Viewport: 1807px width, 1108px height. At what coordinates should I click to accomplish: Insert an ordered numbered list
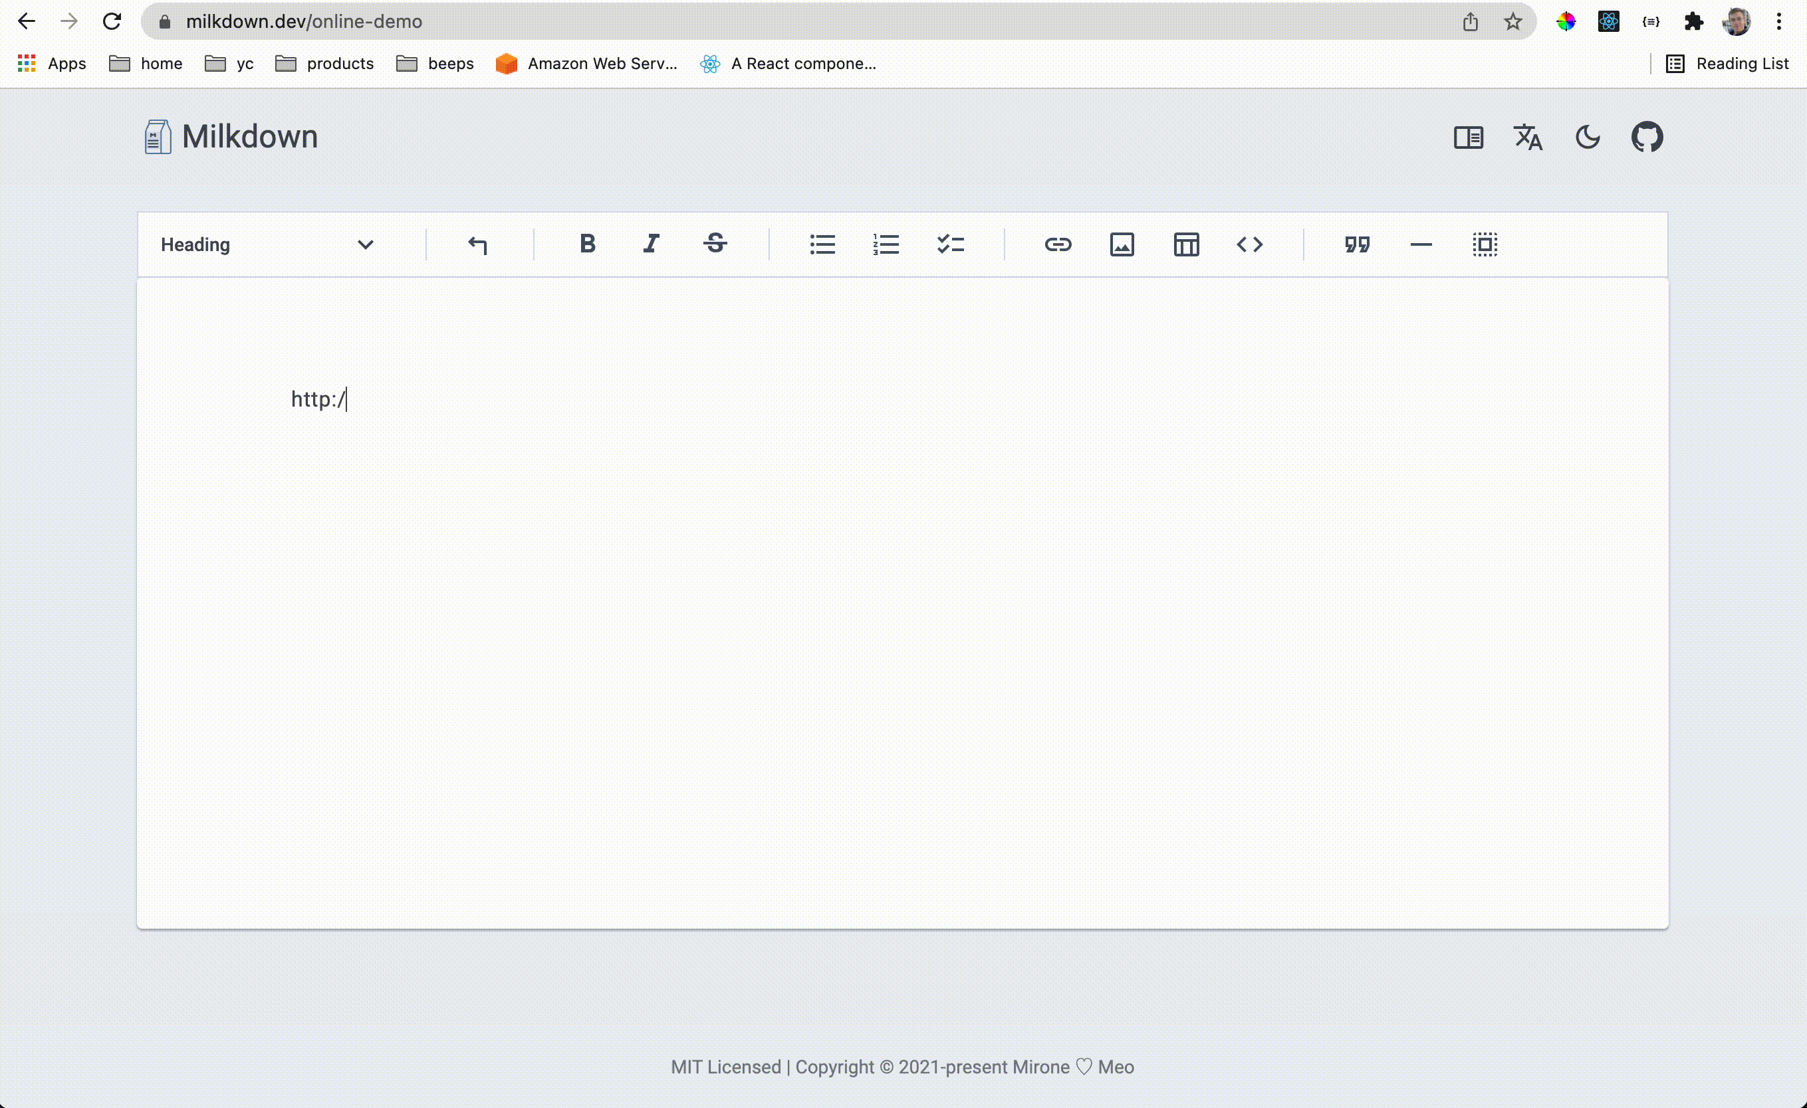pos(886,244)
